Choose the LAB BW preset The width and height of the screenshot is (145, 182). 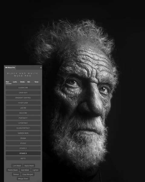click(23, 108)
